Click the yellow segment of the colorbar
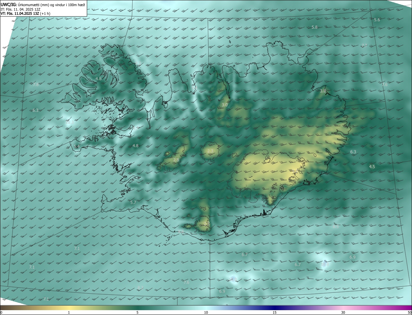The width and height of the screenshot is (412, 315). click(69, 308)
